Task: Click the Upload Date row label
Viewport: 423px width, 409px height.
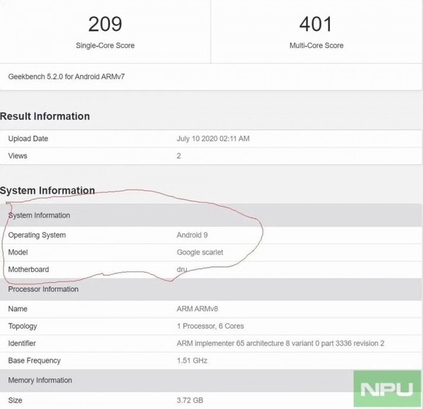Action: 28,139
